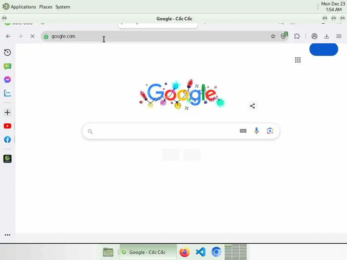Launch Chromium from the taskbar
Image resolution: width=347 pixels, height=260 pixels.
216,252
